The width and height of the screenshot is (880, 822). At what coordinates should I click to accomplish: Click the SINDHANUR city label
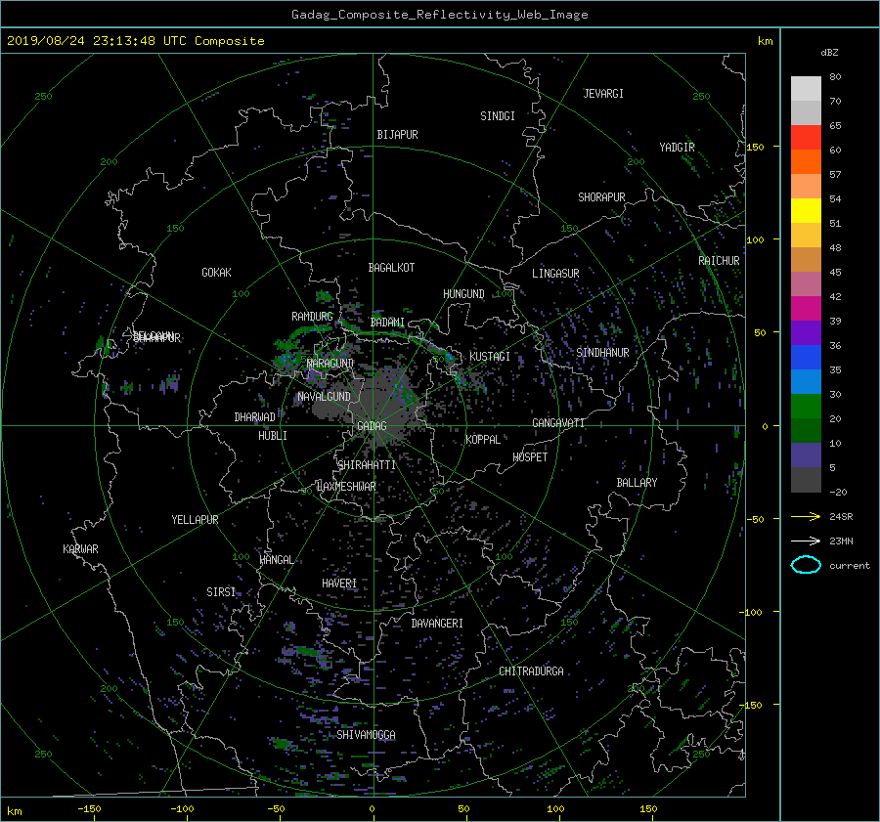coord(602,353)
